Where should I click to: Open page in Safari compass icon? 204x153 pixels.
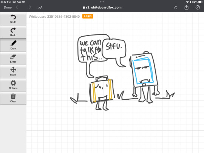[x=198, y=8]
